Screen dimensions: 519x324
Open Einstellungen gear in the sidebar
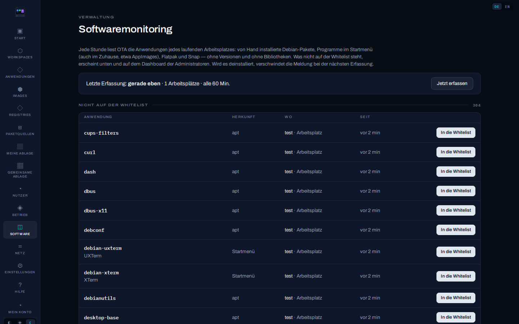[x=20, y=268]
